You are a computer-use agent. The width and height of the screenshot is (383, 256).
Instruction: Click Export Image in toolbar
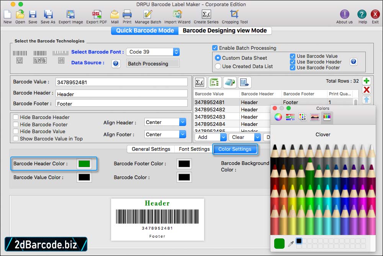[x=70, y=16]
